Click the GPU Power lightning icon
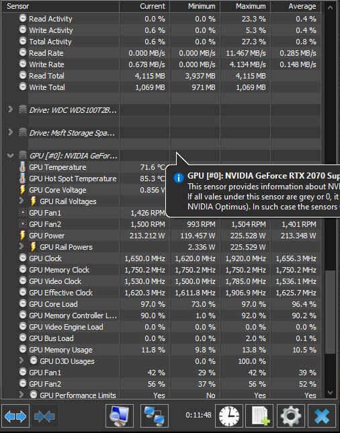This screenshot has height=433, width=340. click(22, 236)
